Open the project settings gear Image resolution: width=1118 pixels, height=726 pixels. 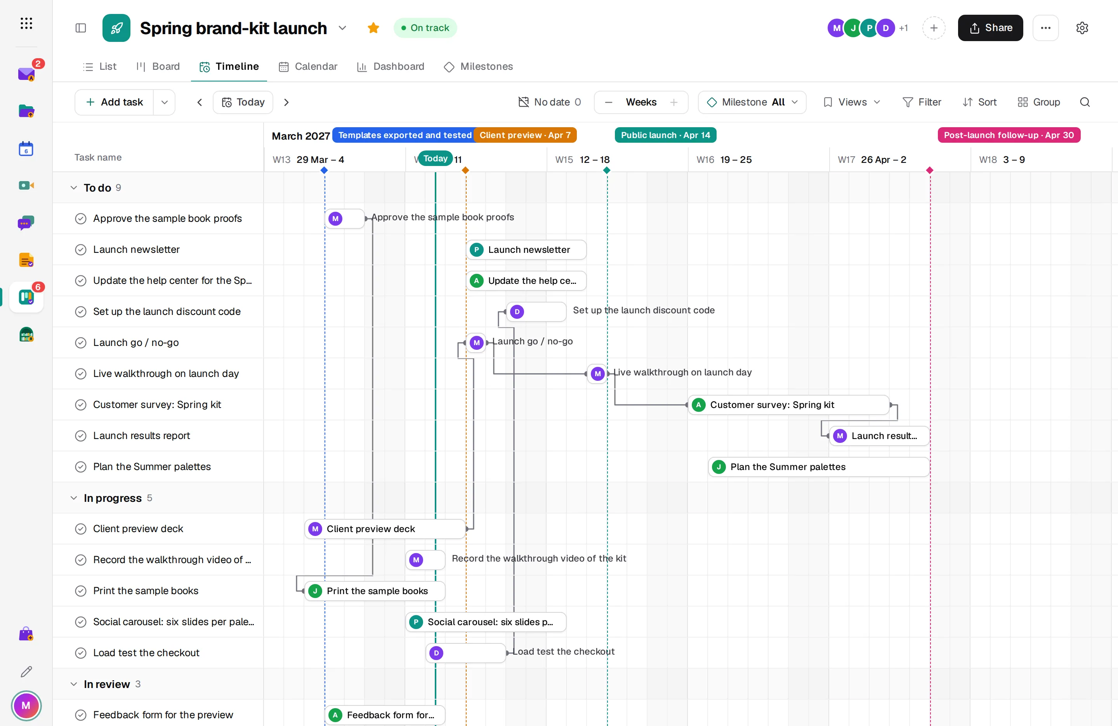pyautogui.click(x=1082, y=28)
